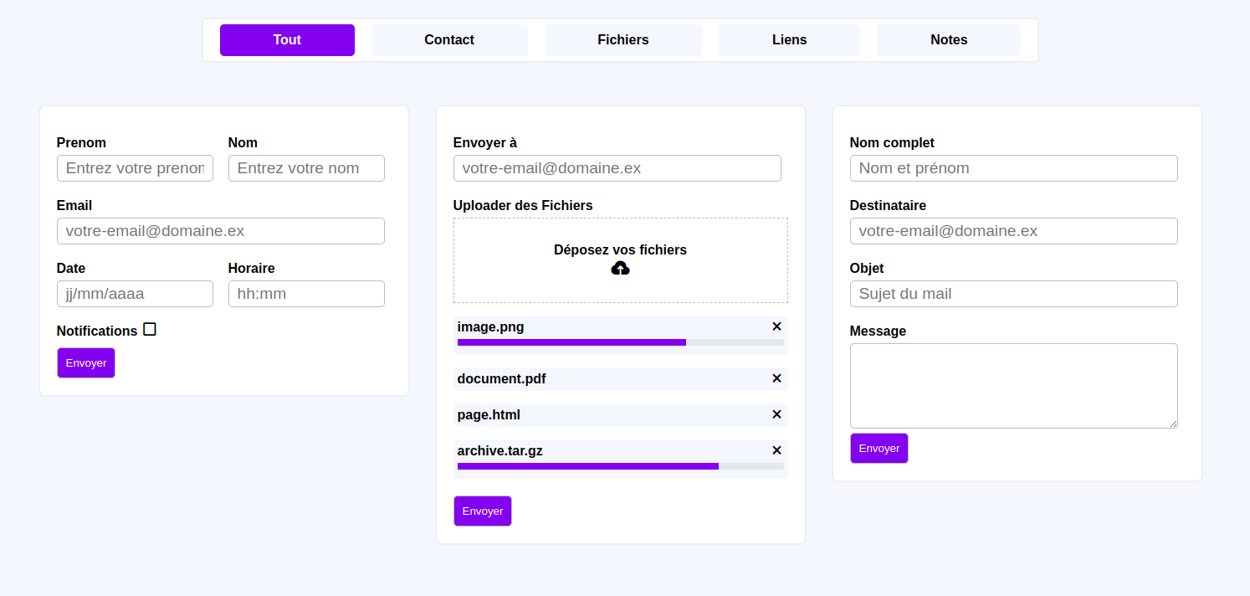The width and height of the screenshot is (1250, 596).
Task: Click the archive.tar.gz progress bar
Action: click(x=620, y=466)
